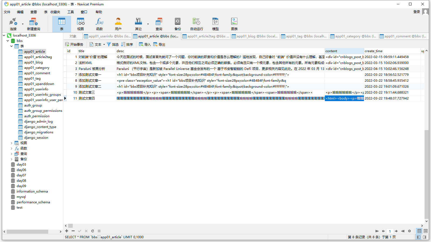Screen dimensions: 431x242
Task: Open the dropdown arrow beside 其它
Action: click(x=148, y=24)
